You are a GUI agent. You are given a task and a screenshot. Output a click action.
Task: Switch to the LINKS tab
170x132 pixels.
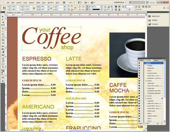click(155, 61)
